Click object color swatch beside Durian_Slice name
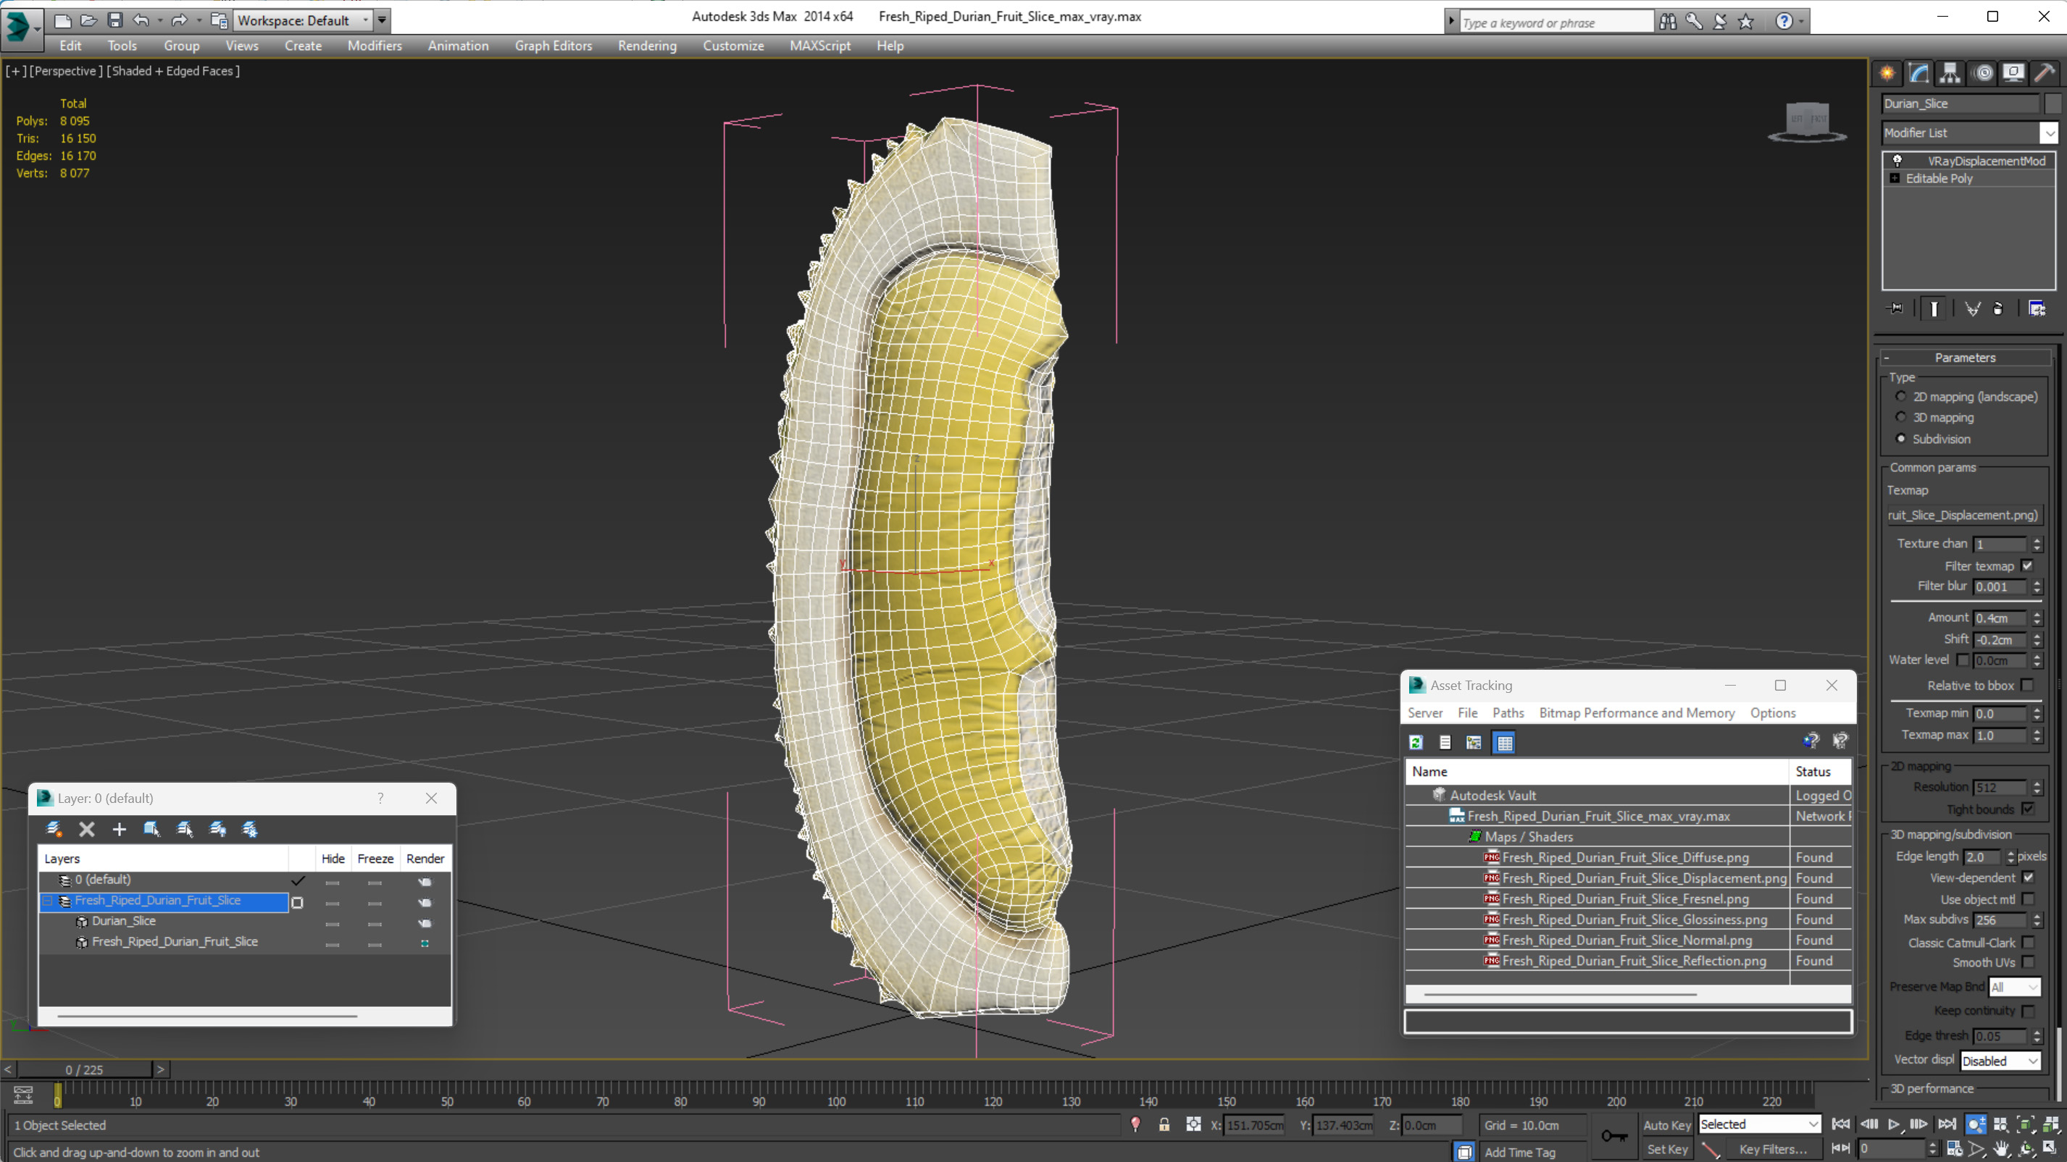Viewport: 2067px width, 1162px height. point(2052,104)
